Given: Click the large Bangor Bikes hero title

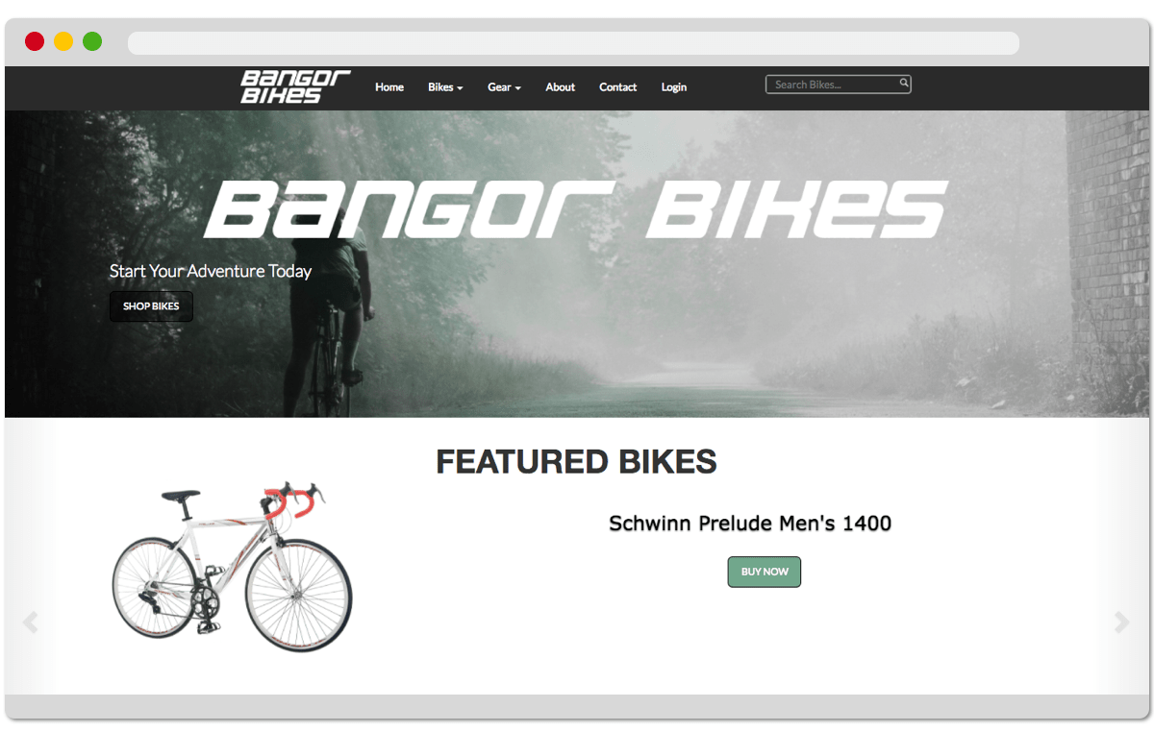Looking at the screenshot, I should point(576,208).
